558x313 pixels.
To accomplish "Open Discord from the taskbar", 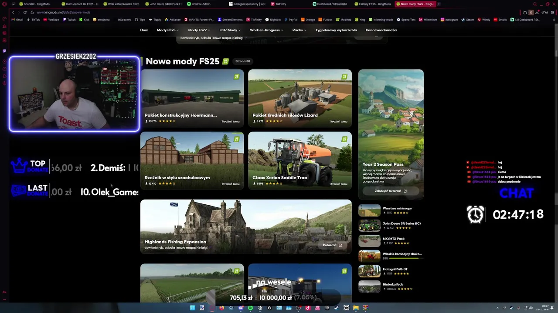I will pos(241,308).
